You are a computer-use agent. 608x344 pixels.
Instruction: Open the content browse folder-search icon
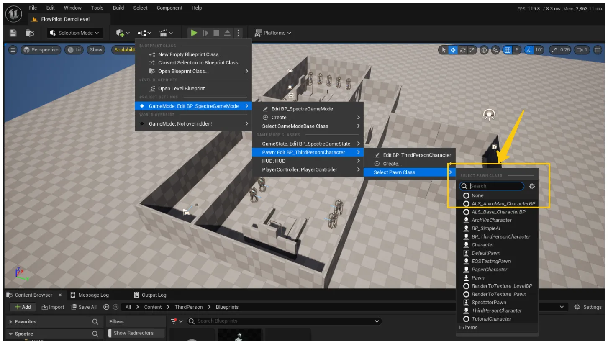30,33
